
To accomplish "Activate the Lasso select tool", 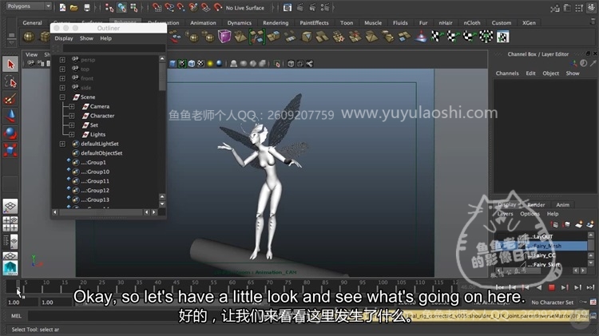I will pos(10,81).
